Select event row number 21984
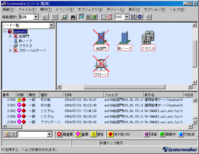 [97, 122]
